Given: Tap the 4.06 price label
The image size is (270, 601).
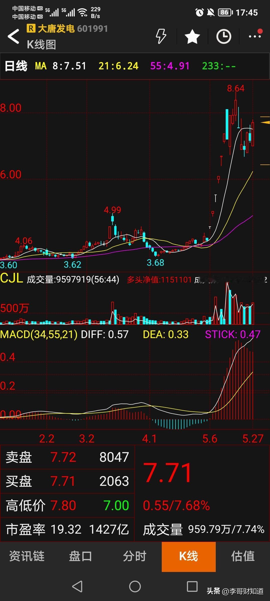Looking at the screenshot, I should click(x=24, y=241).
